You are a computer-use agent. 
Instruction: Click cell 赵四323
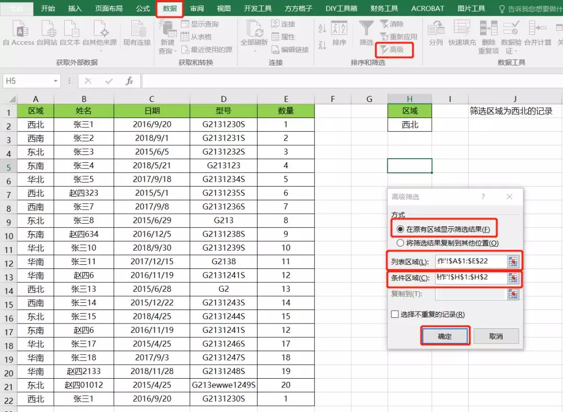pyautogui.click(x=83, y=193)
